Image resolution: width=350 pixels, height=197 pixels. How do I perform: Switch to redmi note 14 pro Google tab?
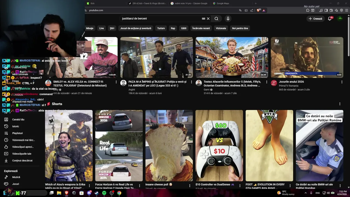click(x=189, y=3)
